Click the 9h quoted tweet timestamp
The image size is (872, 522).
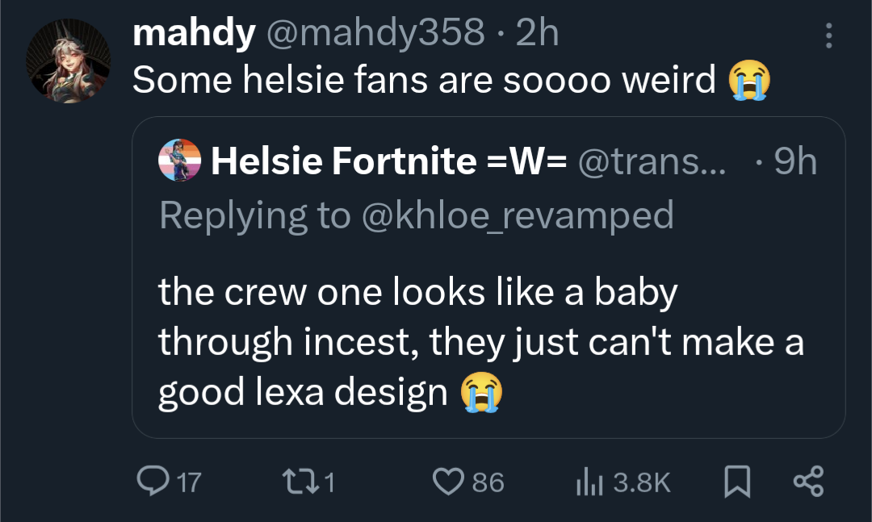(x=794, y=161)
